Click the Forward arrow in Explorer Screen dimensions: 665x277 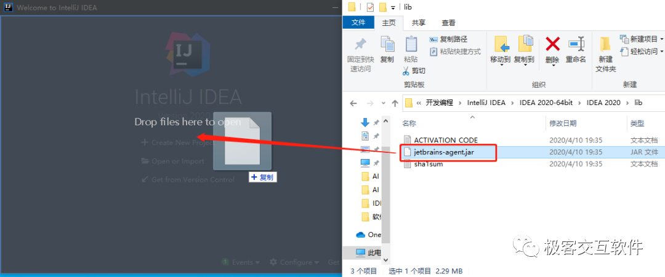(x=370, y=103)
